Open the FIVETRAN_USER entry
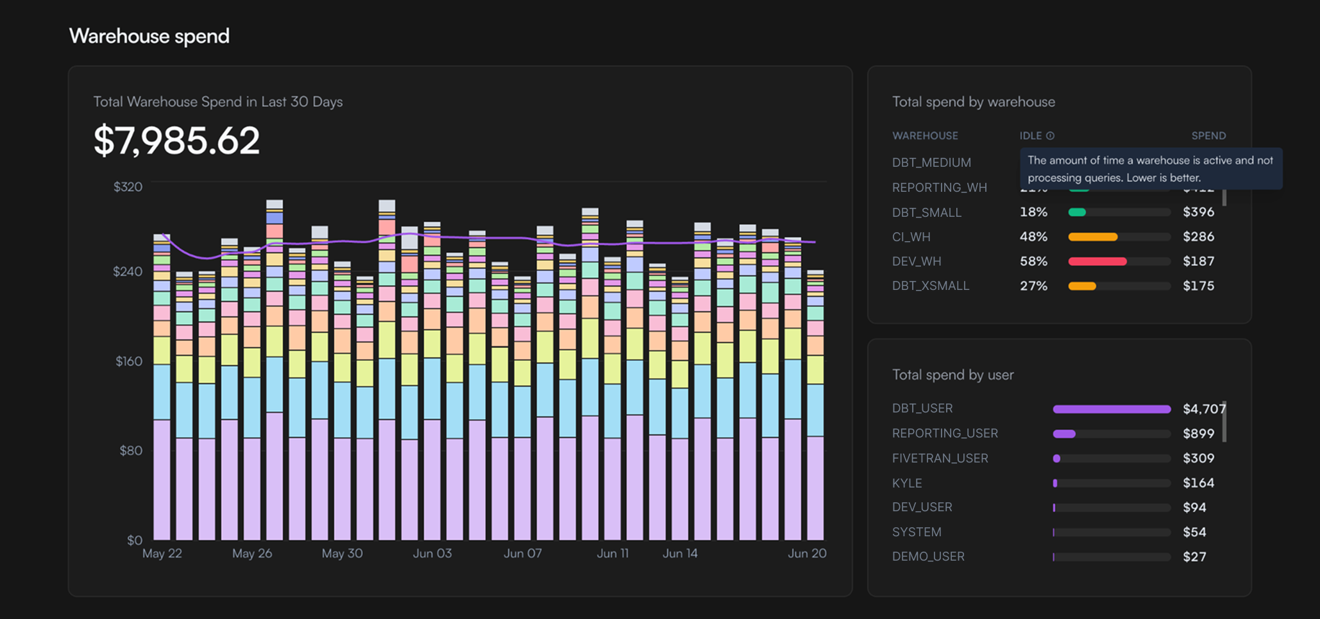Viewport: 1320px width, 619px height. pos(940,458)
